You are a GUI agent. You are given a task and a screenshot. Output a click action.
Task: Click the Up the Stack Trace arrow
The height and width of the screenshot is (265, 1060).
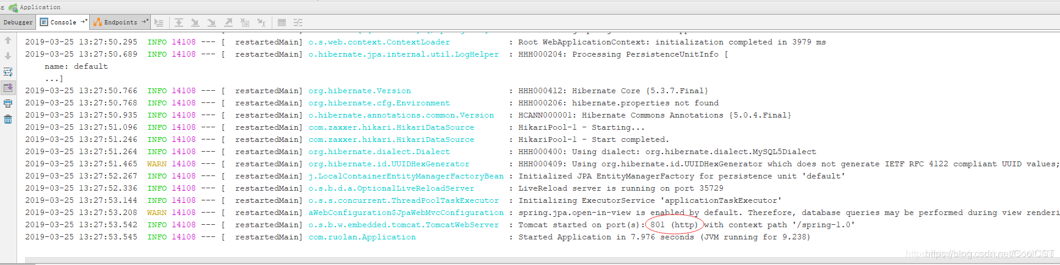point(8,40)
